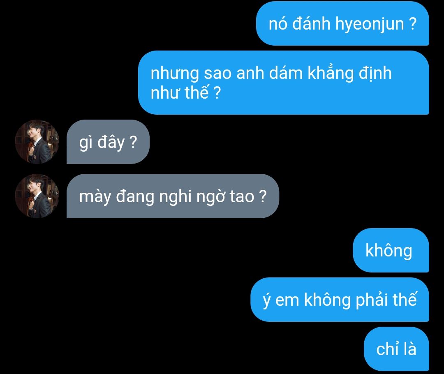Viewport: 444px width, 374px height.
Task: Select the 'nó đánh hyeonjun ?' message bubble
Action: pyautogui.click(x=342, y=23)
